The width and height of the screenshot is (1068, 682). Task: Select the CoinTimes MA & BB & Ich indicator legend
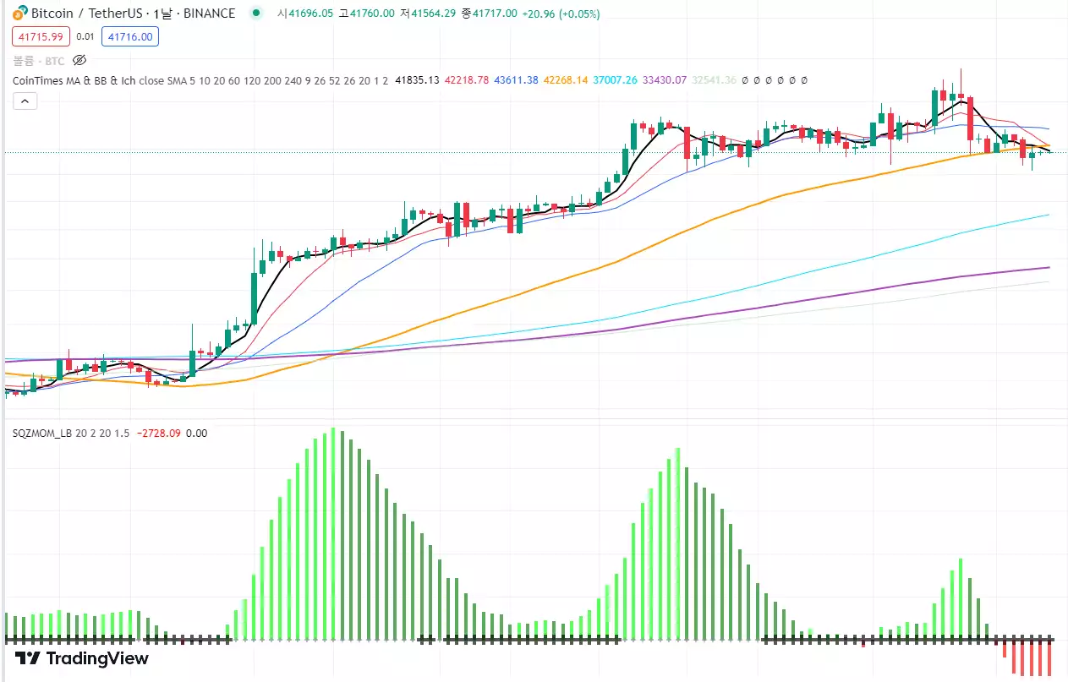pos(200,80)
